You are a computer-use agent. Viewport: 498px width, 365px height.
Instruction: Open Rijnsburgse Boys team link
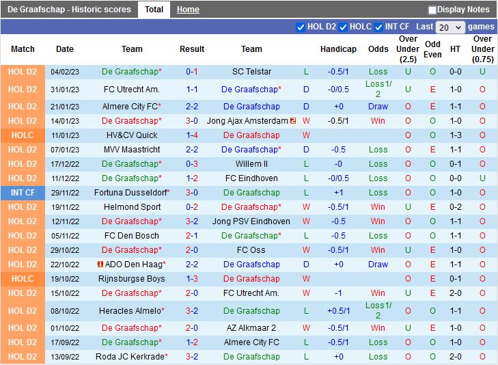pyautogui.click(x=131, y=279)
